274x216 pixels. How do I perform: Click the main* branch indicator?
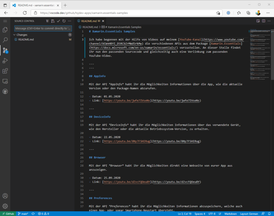click(x=23, y=213)
